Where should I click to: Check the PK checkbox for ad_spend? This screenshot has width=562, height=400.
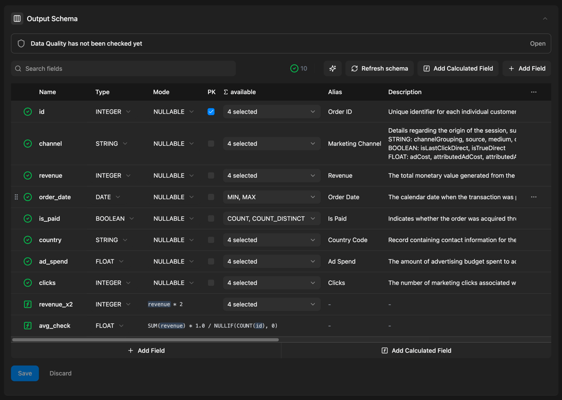point(211,261)
